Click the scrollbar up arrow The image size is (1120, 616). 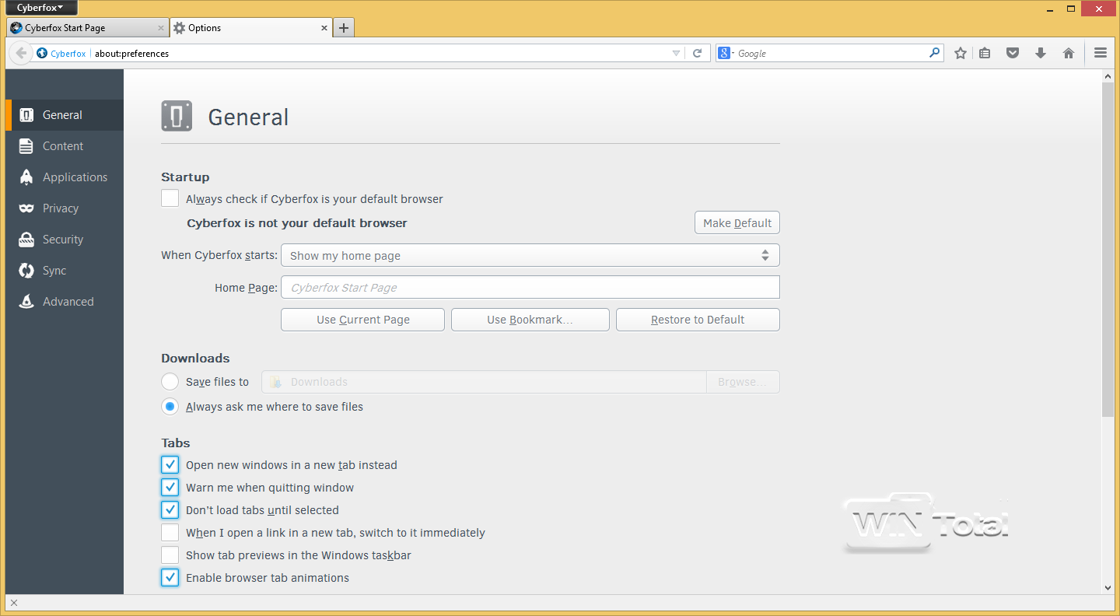1108,75
